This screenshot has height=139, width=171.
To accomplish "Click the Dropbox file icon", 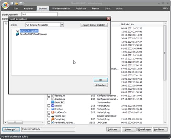I will point(52,109).
